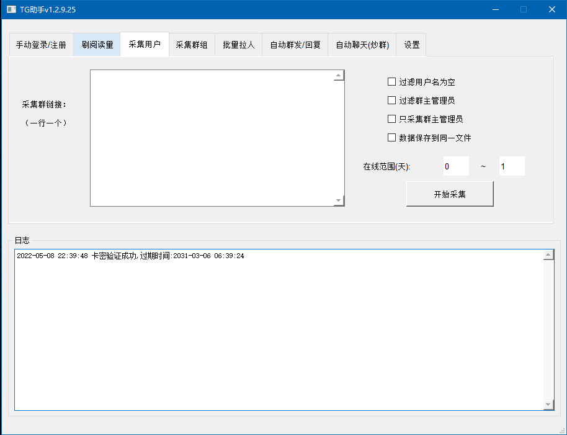Click the group link box scroll-up arrow
This screenshot has height=435, width=567.
pos(339,76)
